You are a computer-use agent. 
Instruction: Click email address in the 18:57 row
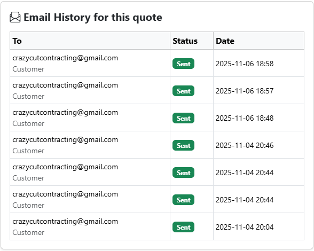65,85
